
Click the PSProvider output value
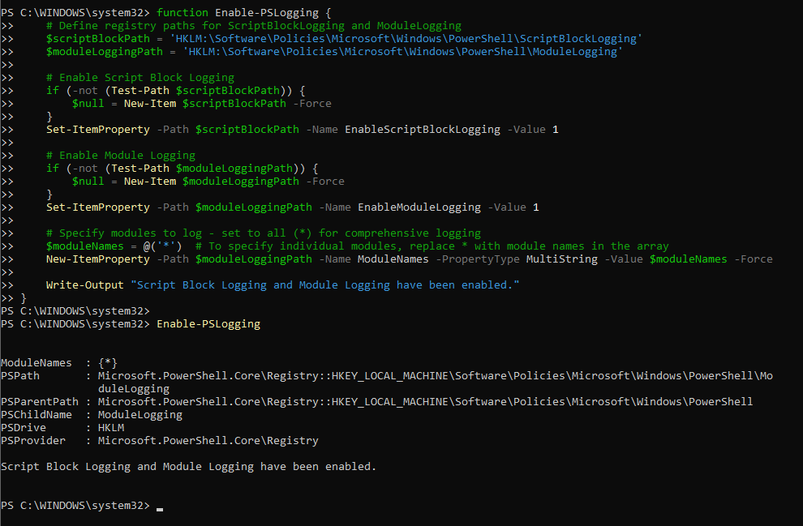click(x=208, y=441)
